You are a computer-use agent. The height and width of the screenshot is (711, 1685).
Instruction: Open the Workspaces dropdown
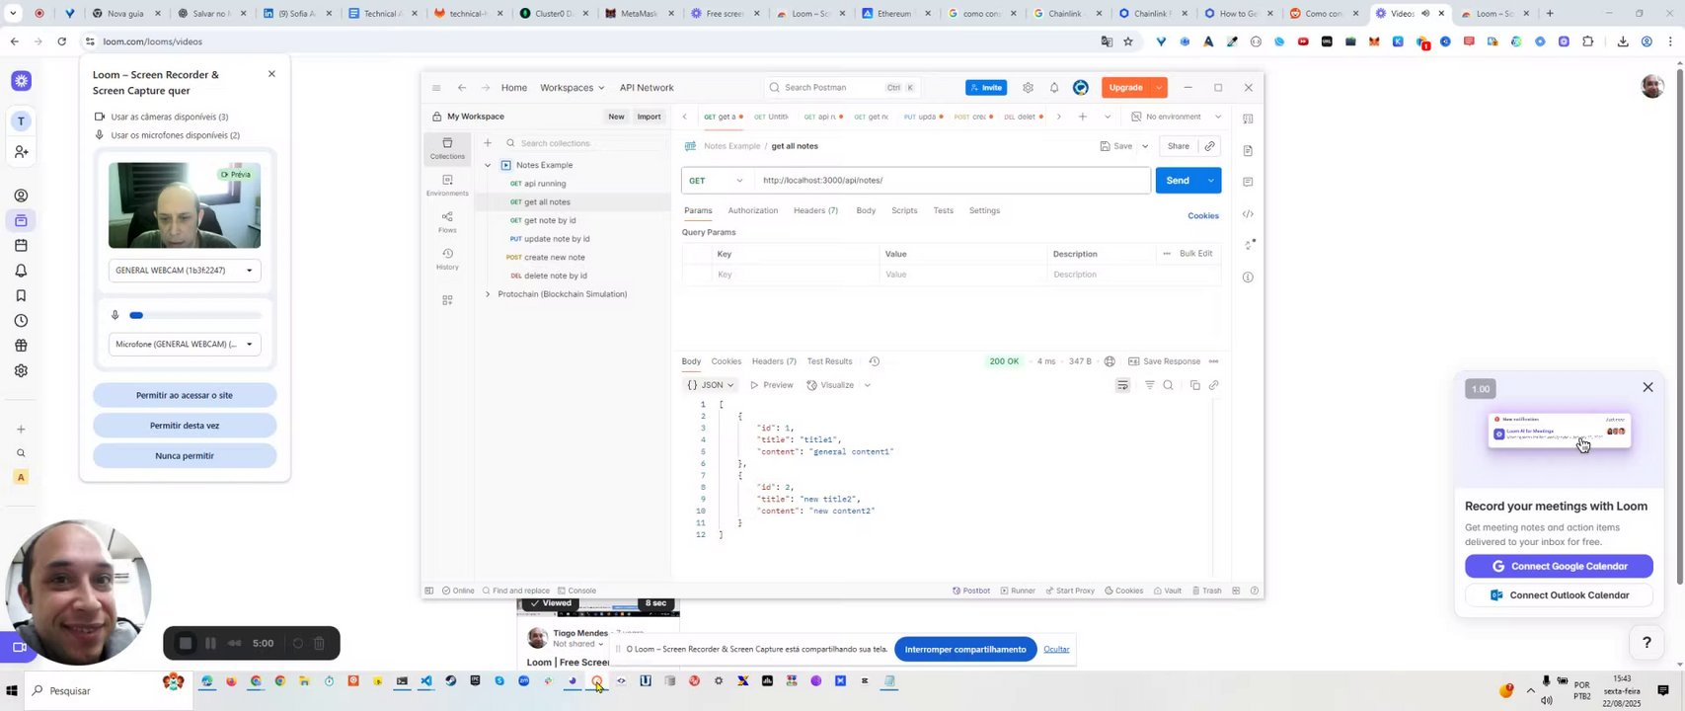pyautogui.click(x=572, y=88)
